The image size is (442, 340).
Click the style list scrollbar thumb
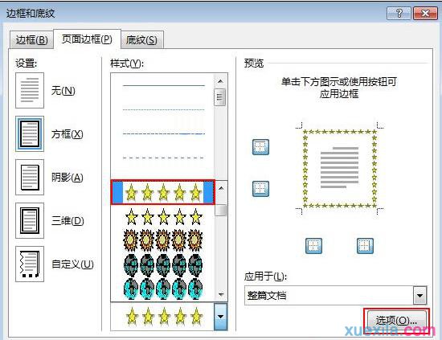pyautogui.click(x=220, y=97)
